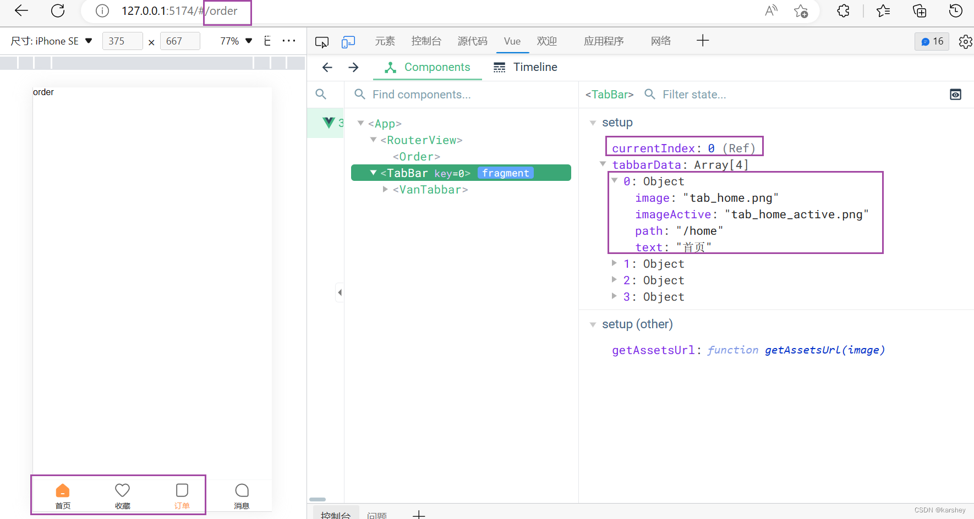Image resolution: width=974 pixels, height=519 pixels.
Task: Open the 77% zoom dropdown
Action: [x=236, y=41]
